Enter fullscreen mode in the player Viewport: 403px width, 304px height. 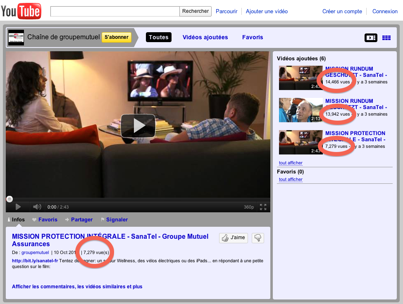(263, 207)
